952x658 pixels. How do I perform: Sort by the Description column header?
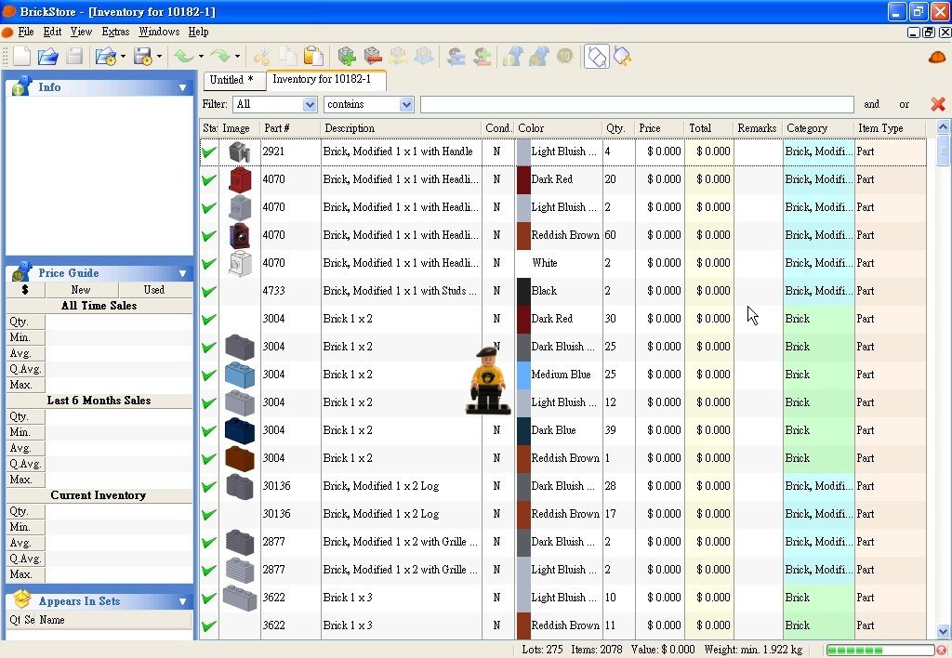click(x=400, y=128)
